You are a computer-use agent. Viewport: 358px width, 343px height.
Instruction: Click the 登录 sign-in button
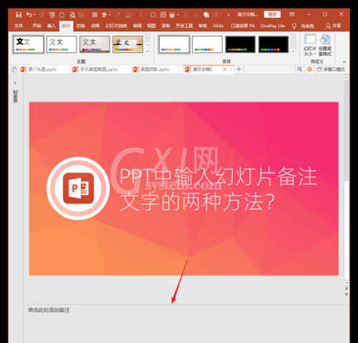point(272,14)
